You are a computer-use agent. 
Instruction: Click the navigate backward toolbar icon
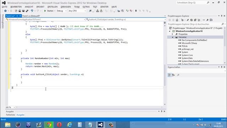coord(5,11)
